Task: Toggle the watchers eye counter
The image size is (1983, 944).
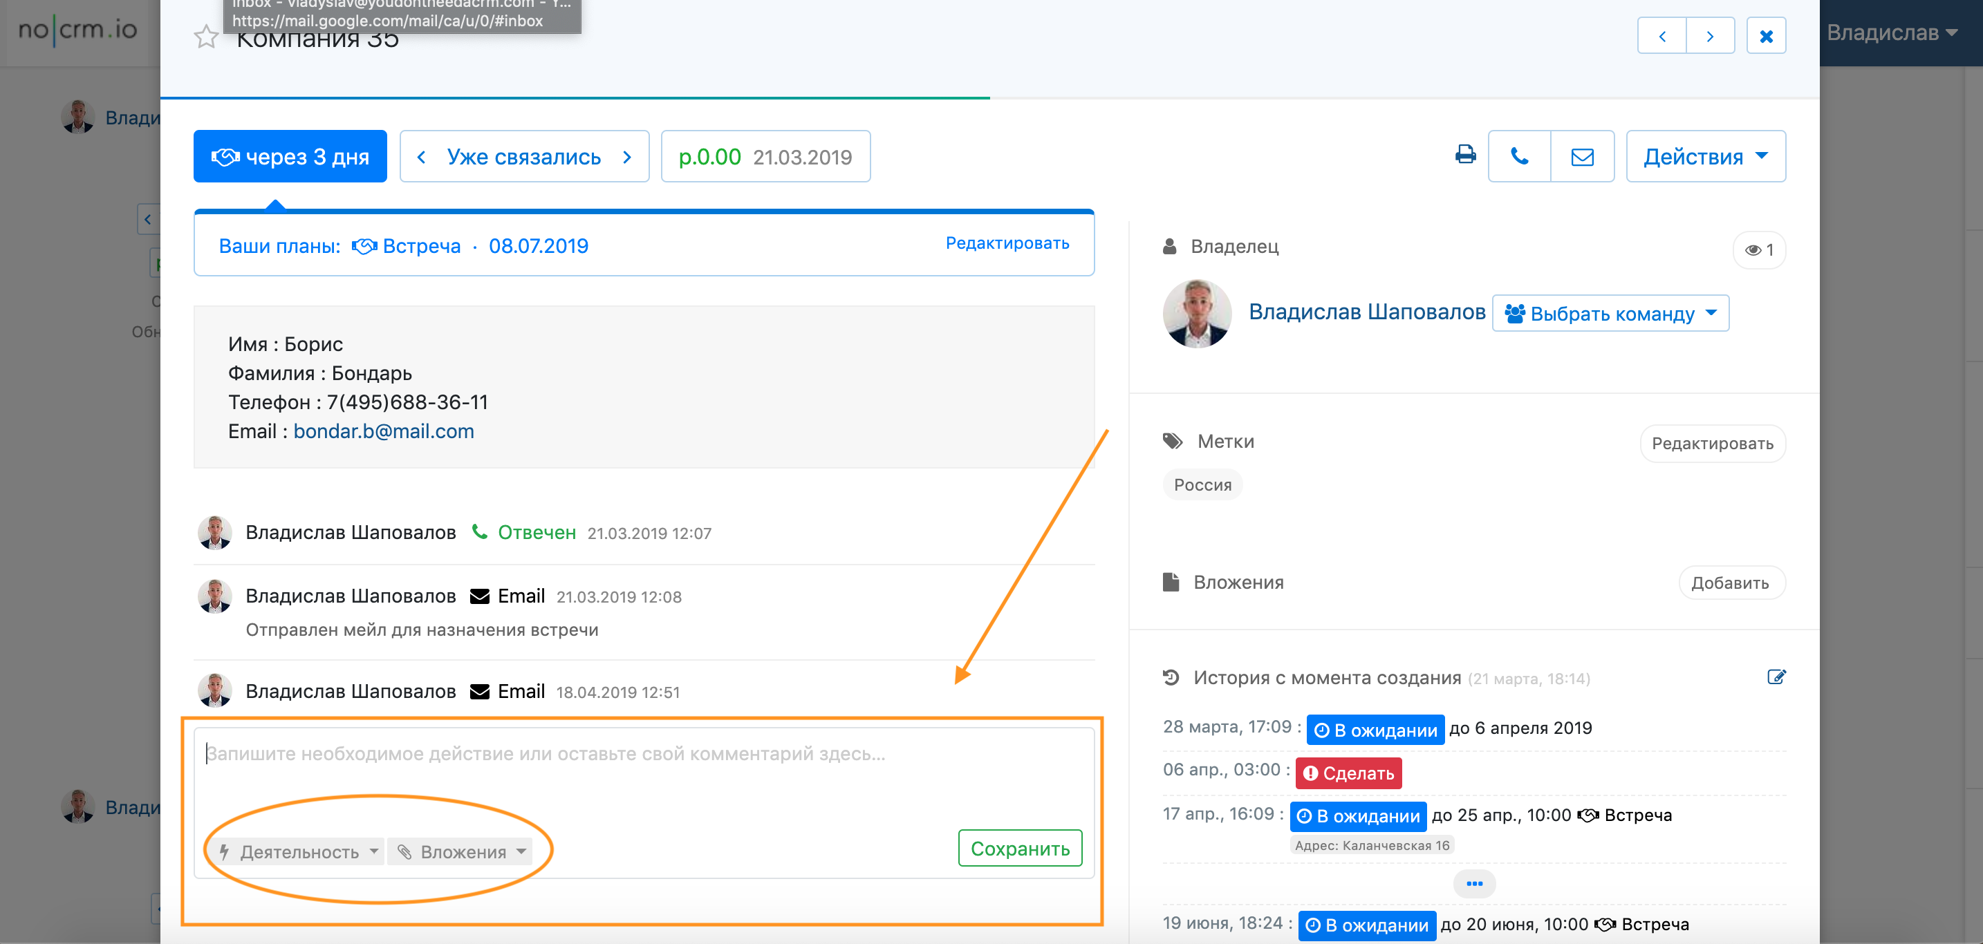Action: [1759, 250]
